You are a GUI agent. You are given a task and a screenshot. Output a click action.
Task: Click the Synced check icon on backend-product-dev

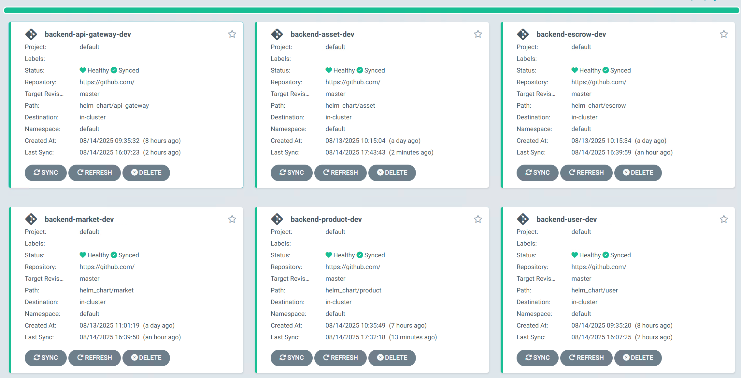click(x=360, y=255)
